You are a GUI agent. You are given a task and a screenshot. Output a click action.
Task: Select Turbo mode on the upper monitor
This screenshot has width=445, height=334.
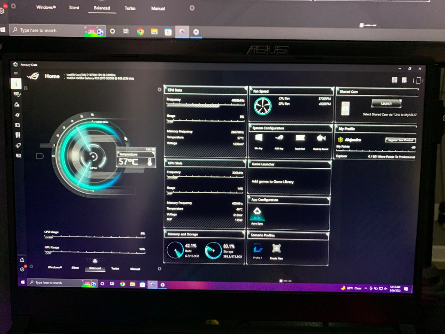pos(130,8)
